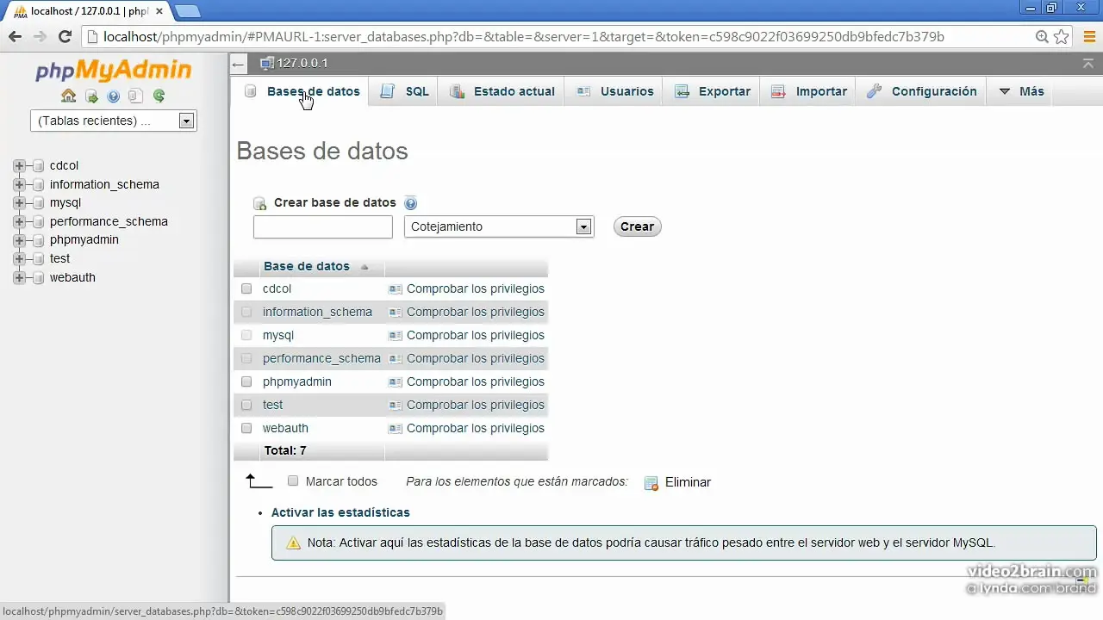Screen dimensions: 1103x620
Task: Focus the new database name input field
Action: click(323, 227)
